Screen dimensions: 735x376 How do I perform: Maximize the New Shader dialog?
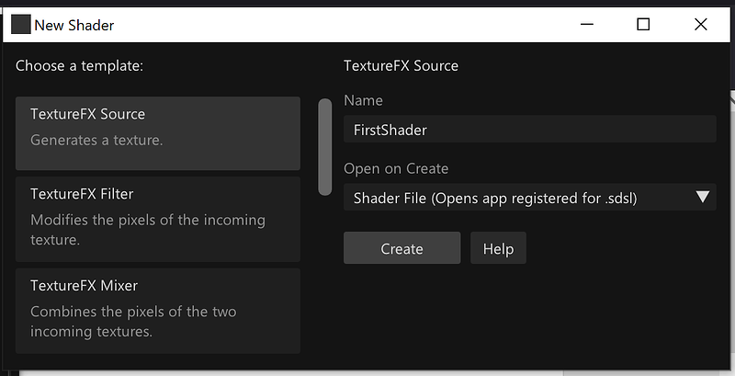(644, 25)
